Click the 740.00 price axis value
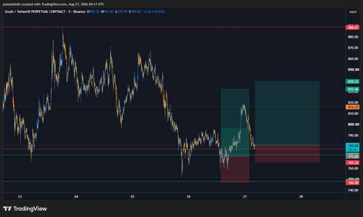 pyautogui.click(x=353, y=190)
